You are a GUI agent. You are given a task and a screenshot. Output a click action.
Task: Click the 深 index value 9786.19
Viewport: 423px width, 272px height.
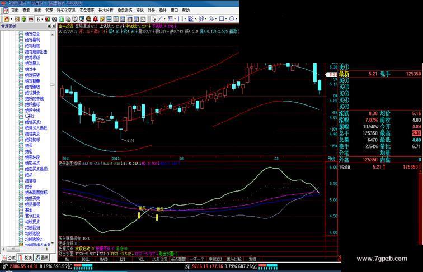pos(200,266)
